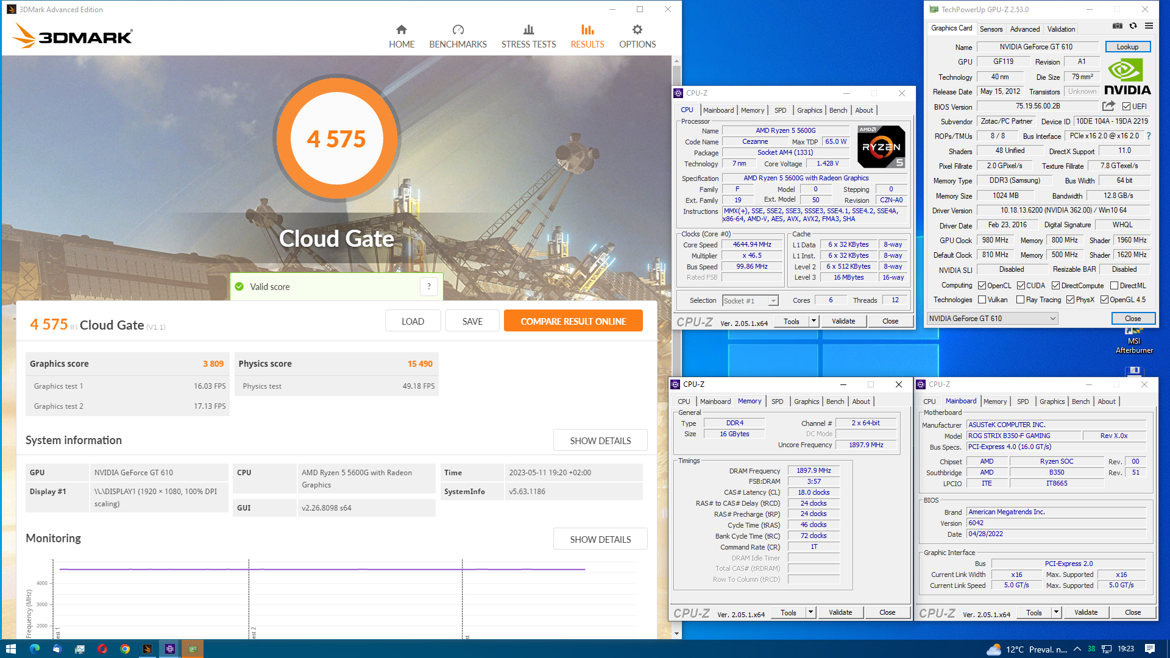Viewport: 1170px width, 658px height.
Task: Click the SAVE result button
Action: tap(472, 321)
